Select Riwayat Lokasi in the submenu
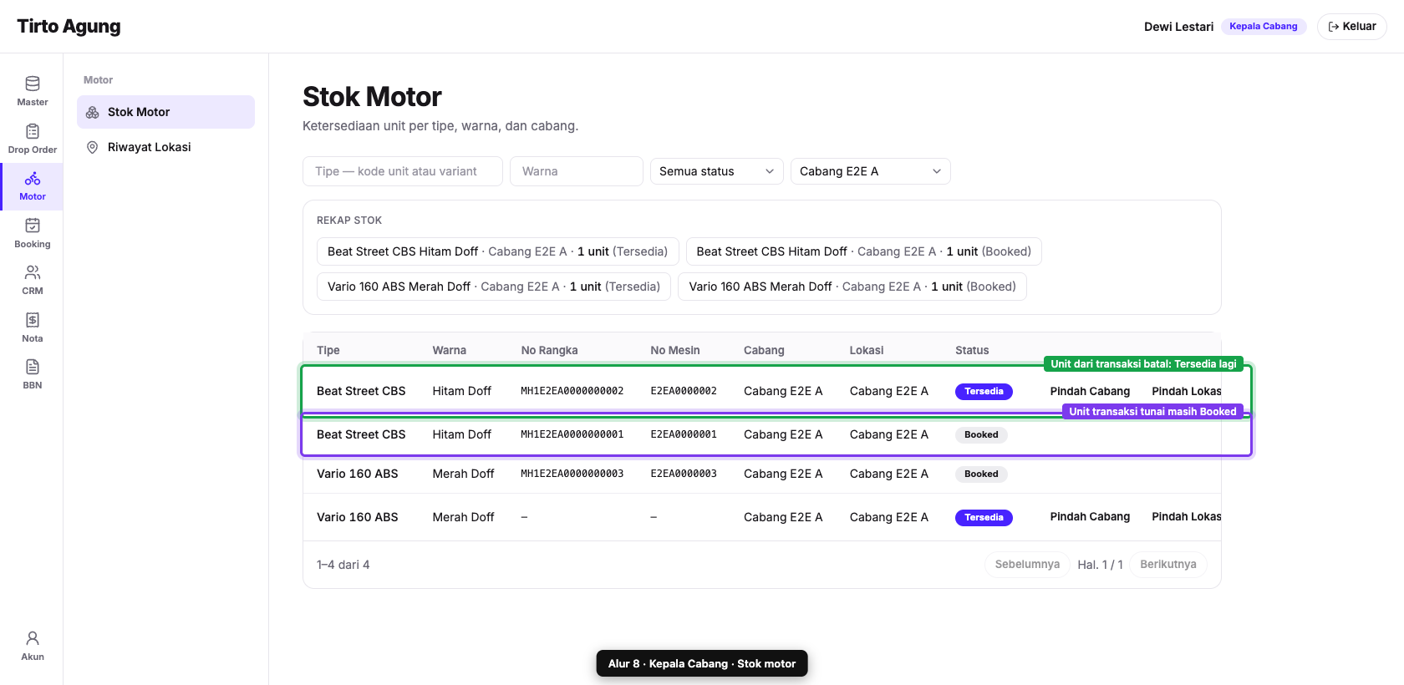1404x685 pixels. [165, 147]
